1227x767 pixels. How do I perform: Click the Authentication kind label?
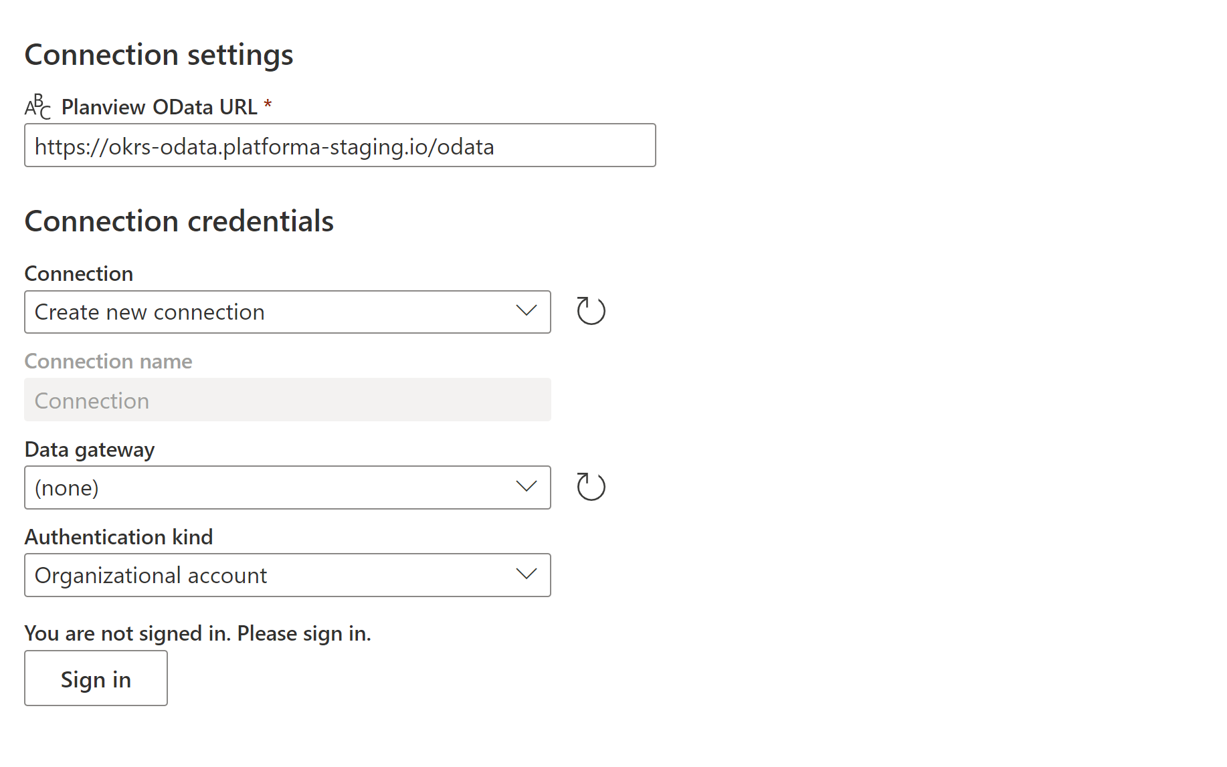(x=118, y=536)
